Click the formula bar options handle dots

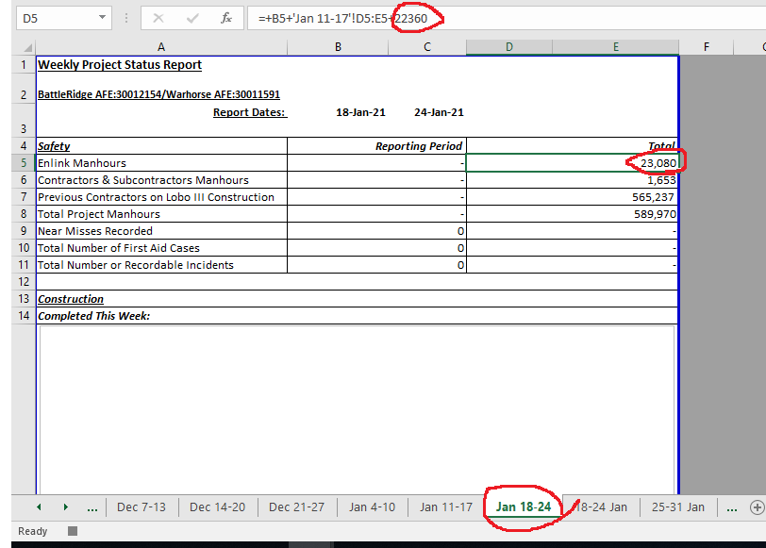pos(126,19)
